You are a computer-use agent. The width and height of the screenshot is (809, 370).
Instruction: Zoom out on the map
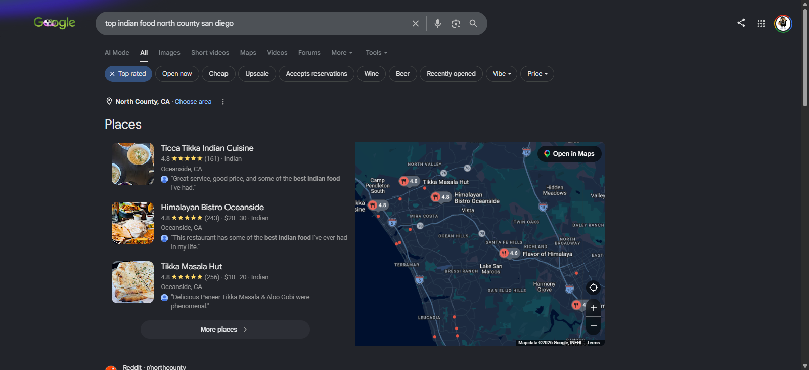pos(594,326)
